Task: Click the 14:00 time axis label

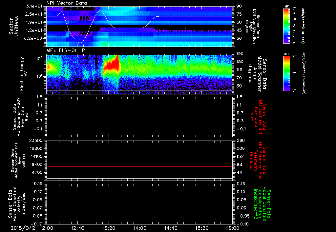Action: (x=140, y=228)
